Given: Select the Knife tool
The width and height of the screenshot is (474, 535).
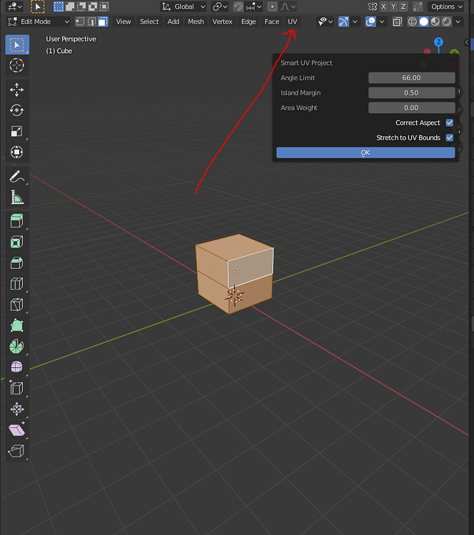Looking at the screenshot, I should click(17, 305).
